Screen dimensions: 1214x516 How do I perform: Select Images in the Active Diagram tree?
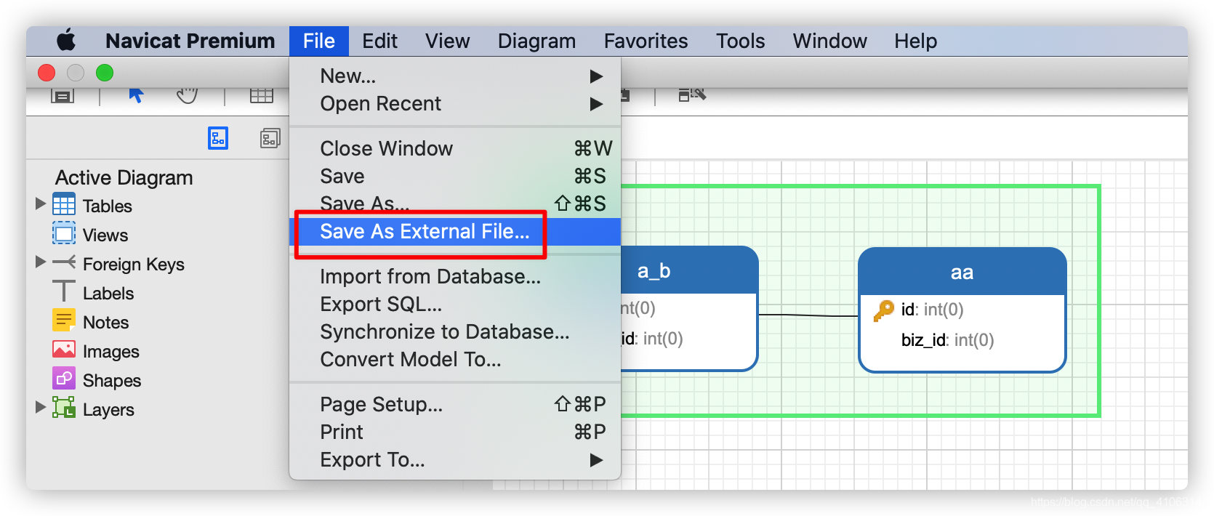(110, 352)
